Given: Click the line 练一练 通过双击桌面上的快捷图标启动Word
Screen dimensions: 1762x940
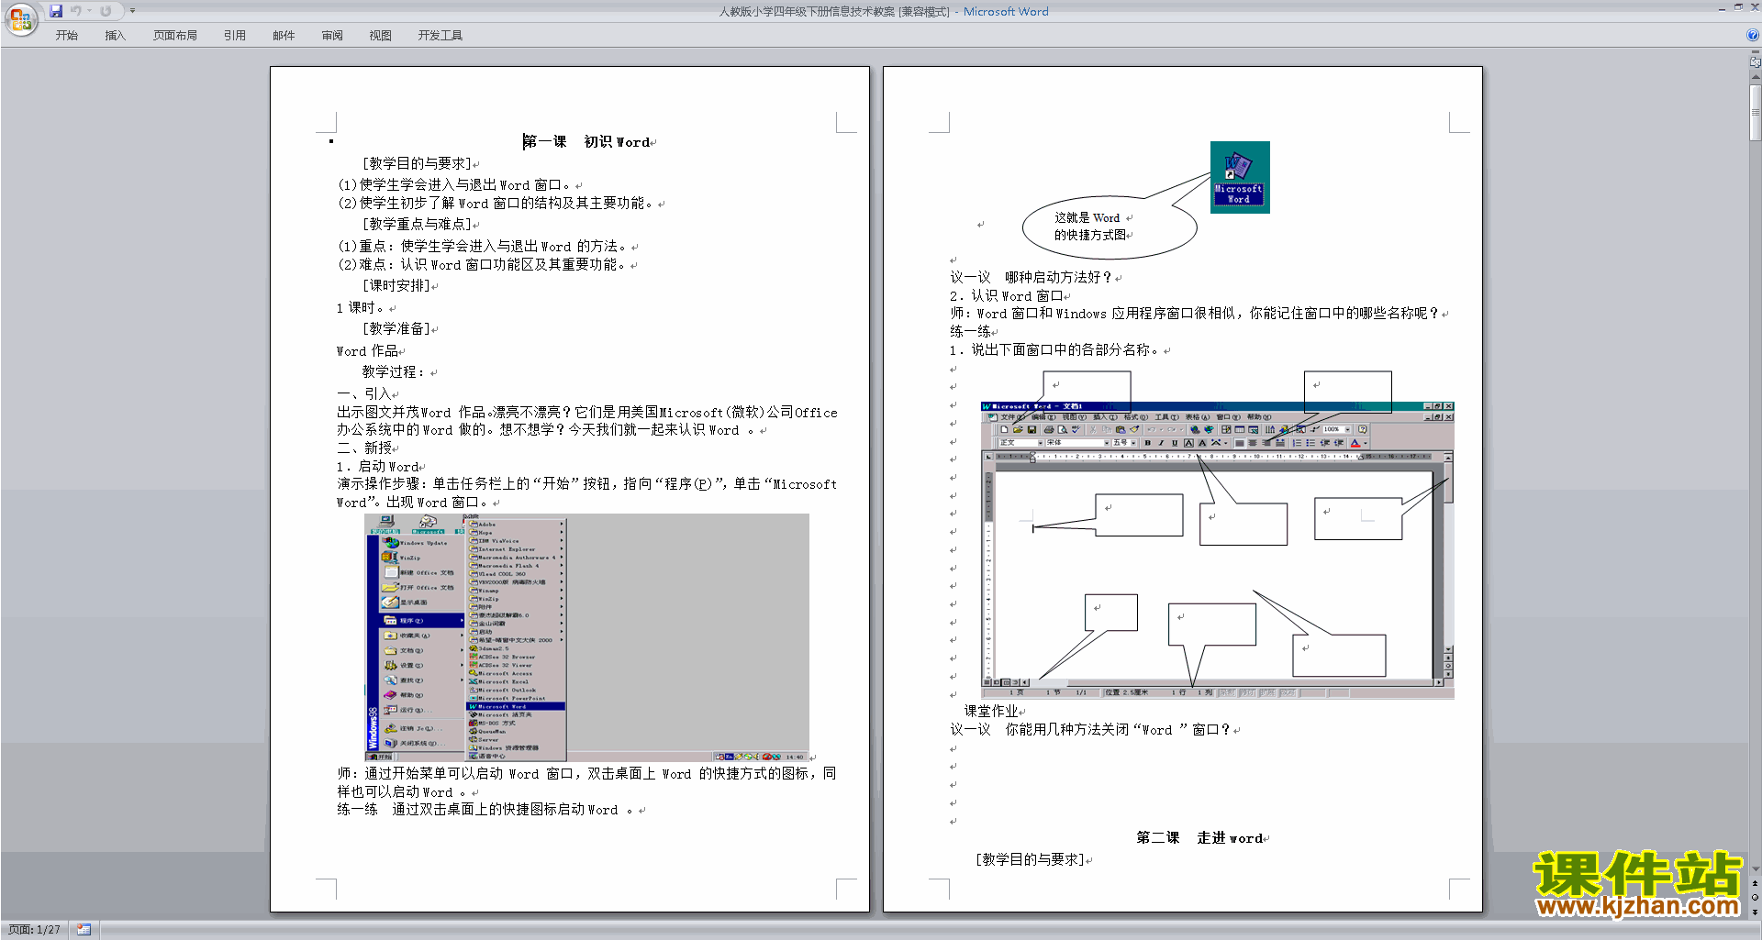Looking at the screenshot, I should pyautogui.click(x=485, y=810).
